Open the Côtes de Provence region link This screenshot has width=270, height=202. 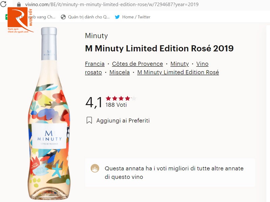point(137,64)
